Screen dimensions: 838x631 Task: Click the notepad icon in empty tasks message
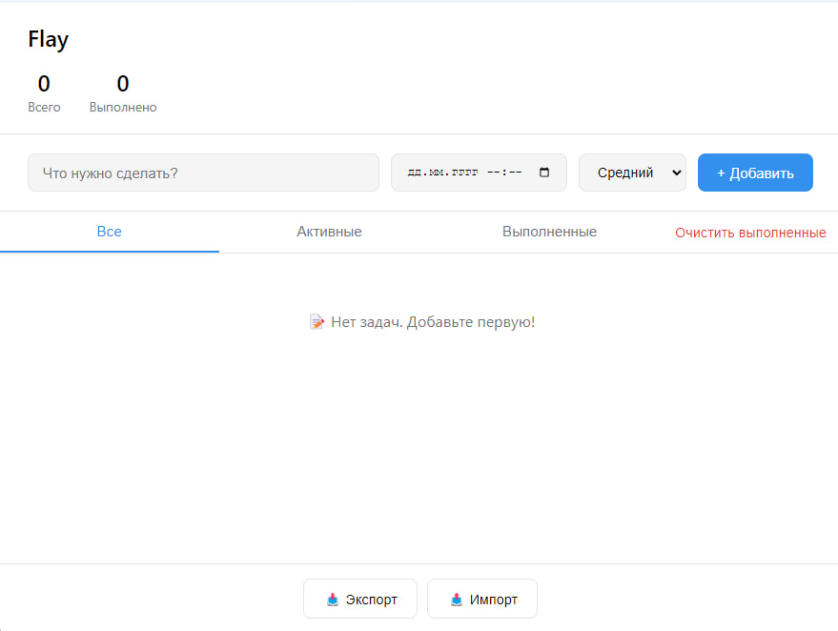(x=317, y=322)
